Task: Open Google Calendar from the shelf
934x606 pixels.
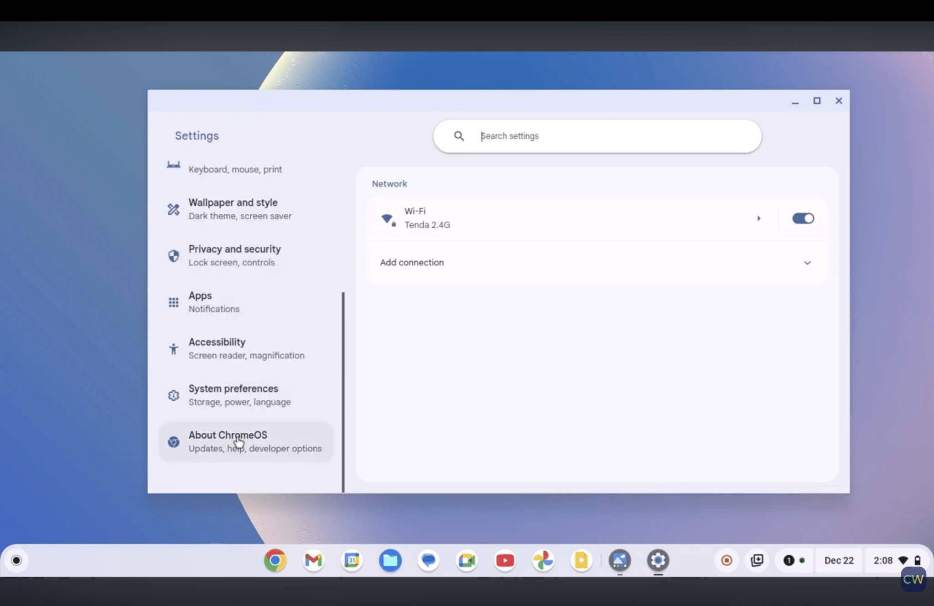Action: [352, 560]
